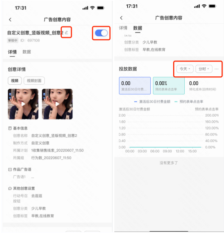Click 去逛逛 call-to-action value
The width and height of the screenshot is (224, 233).
click(37, 196)
